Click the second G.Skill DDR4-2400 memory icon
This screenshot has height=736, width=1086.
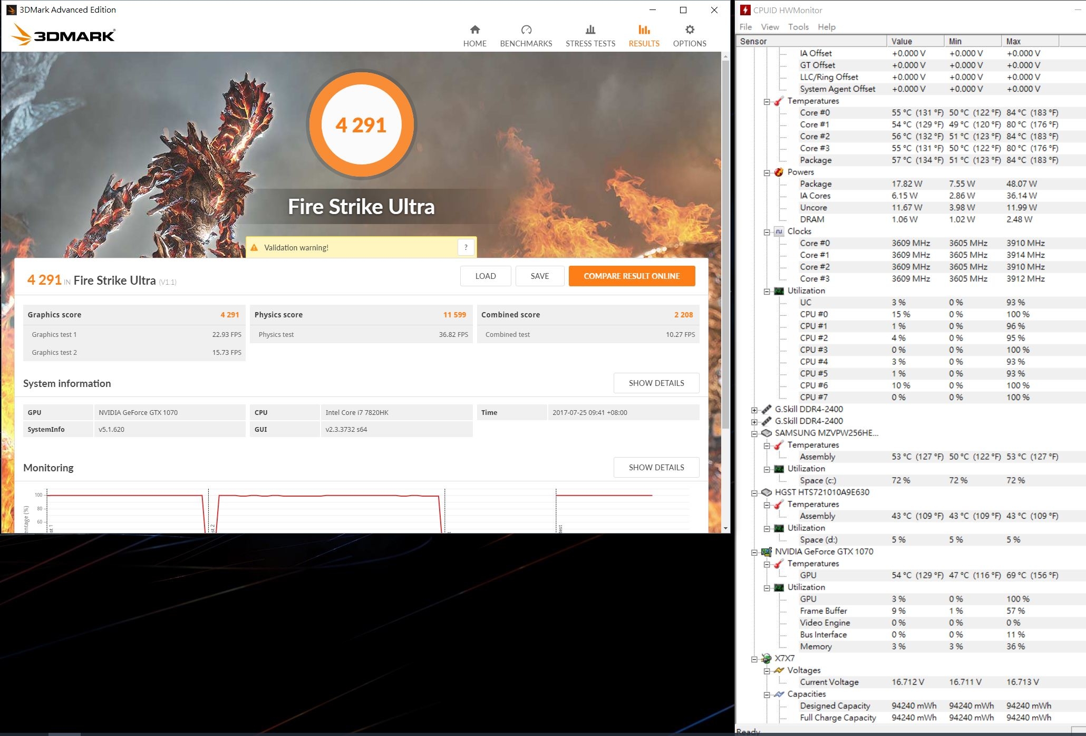pyautogui.click(x=767, y=421)
